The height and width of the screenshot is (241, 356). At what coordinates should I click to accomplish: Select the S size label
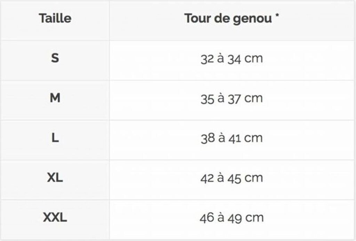tap(55, 58)
